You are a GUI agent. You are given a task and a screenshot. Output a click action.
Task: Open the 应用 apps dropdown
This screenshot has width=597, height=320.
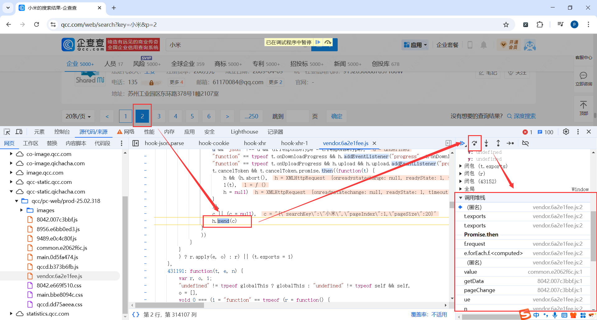(x=415, y=45)
